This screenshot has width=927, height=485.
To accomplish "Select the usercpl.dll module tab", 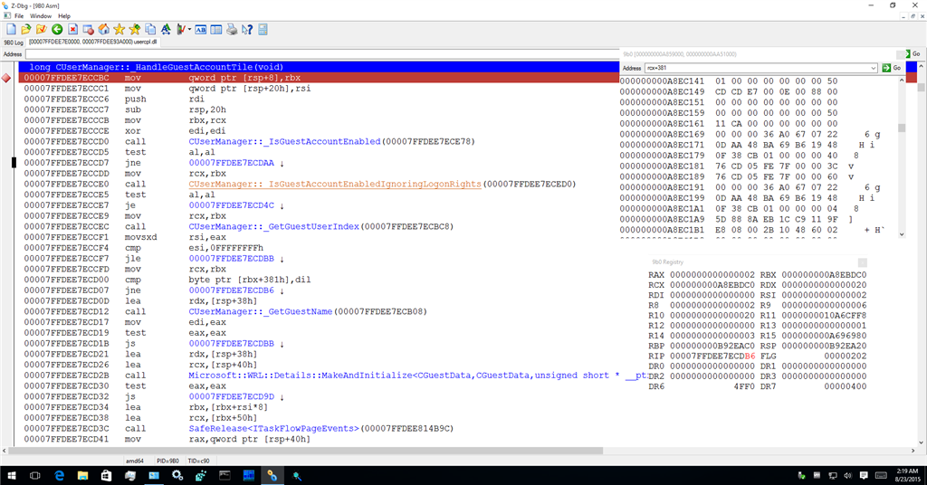I will pos(93,42).
